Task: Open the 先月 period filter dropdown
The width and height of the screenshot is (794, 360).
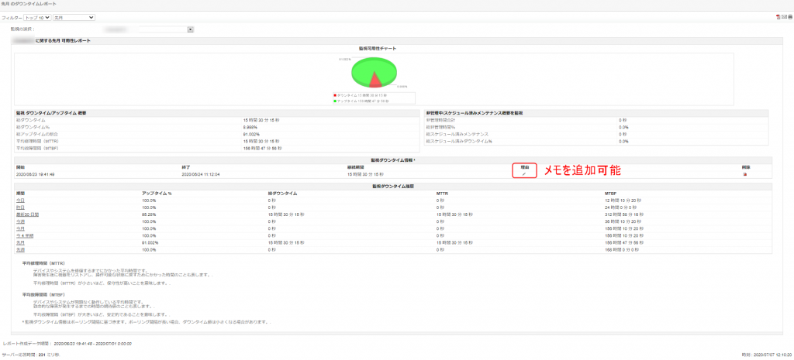Action: click(74, 17)
